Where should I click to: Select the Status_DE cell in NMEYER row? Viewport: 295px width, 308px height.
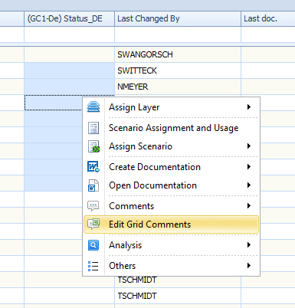coord(69,87)
